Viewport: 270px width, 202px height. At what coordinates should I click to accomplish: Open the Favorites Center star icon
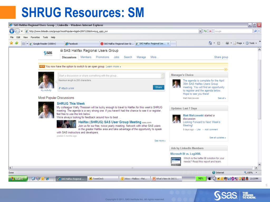11,43
